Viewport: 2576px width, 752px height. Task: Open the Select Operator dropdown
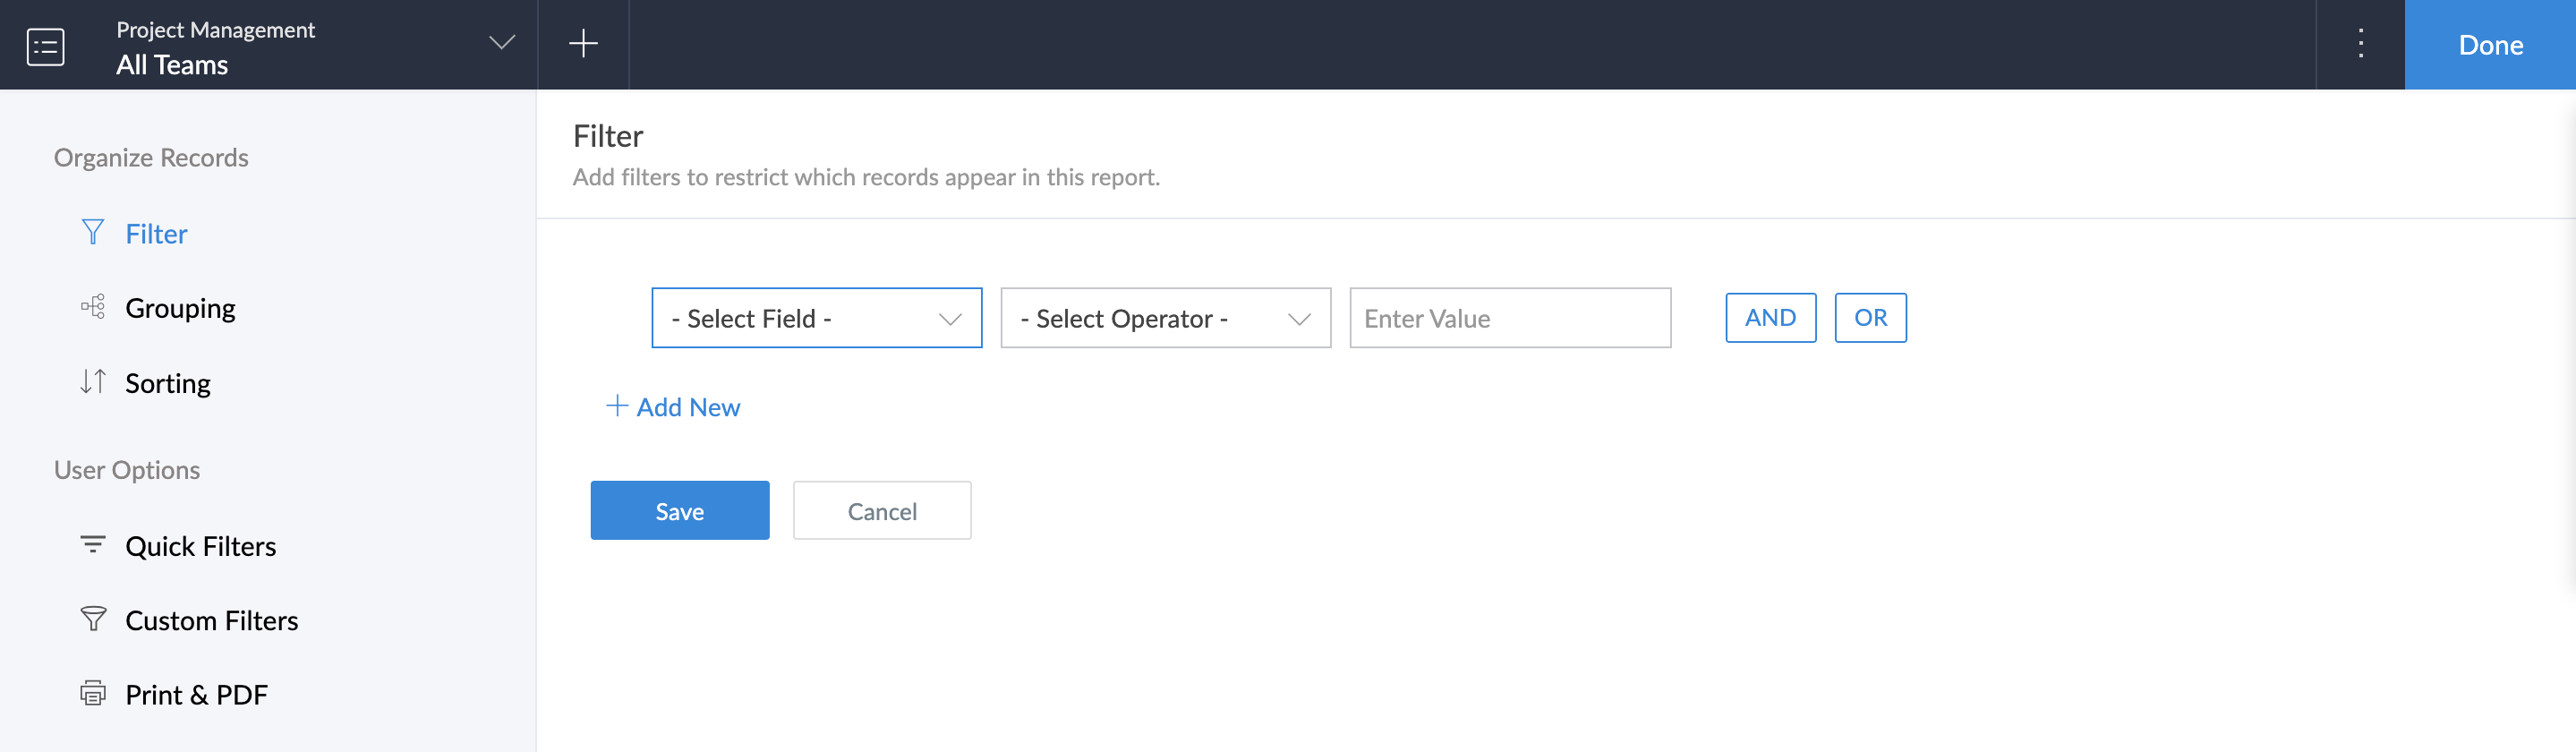tap(1165, 318)
